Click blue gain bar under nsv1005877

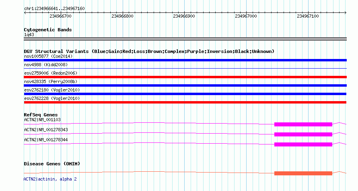point(185,60)
